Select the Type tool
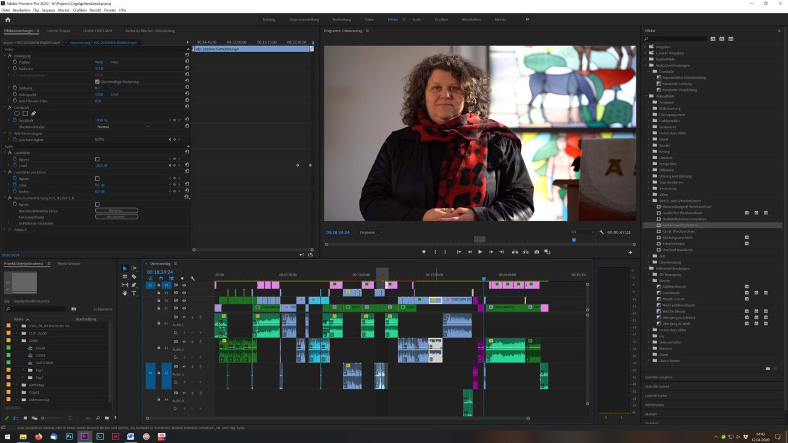788x443 pixels. tap(134, 293)
